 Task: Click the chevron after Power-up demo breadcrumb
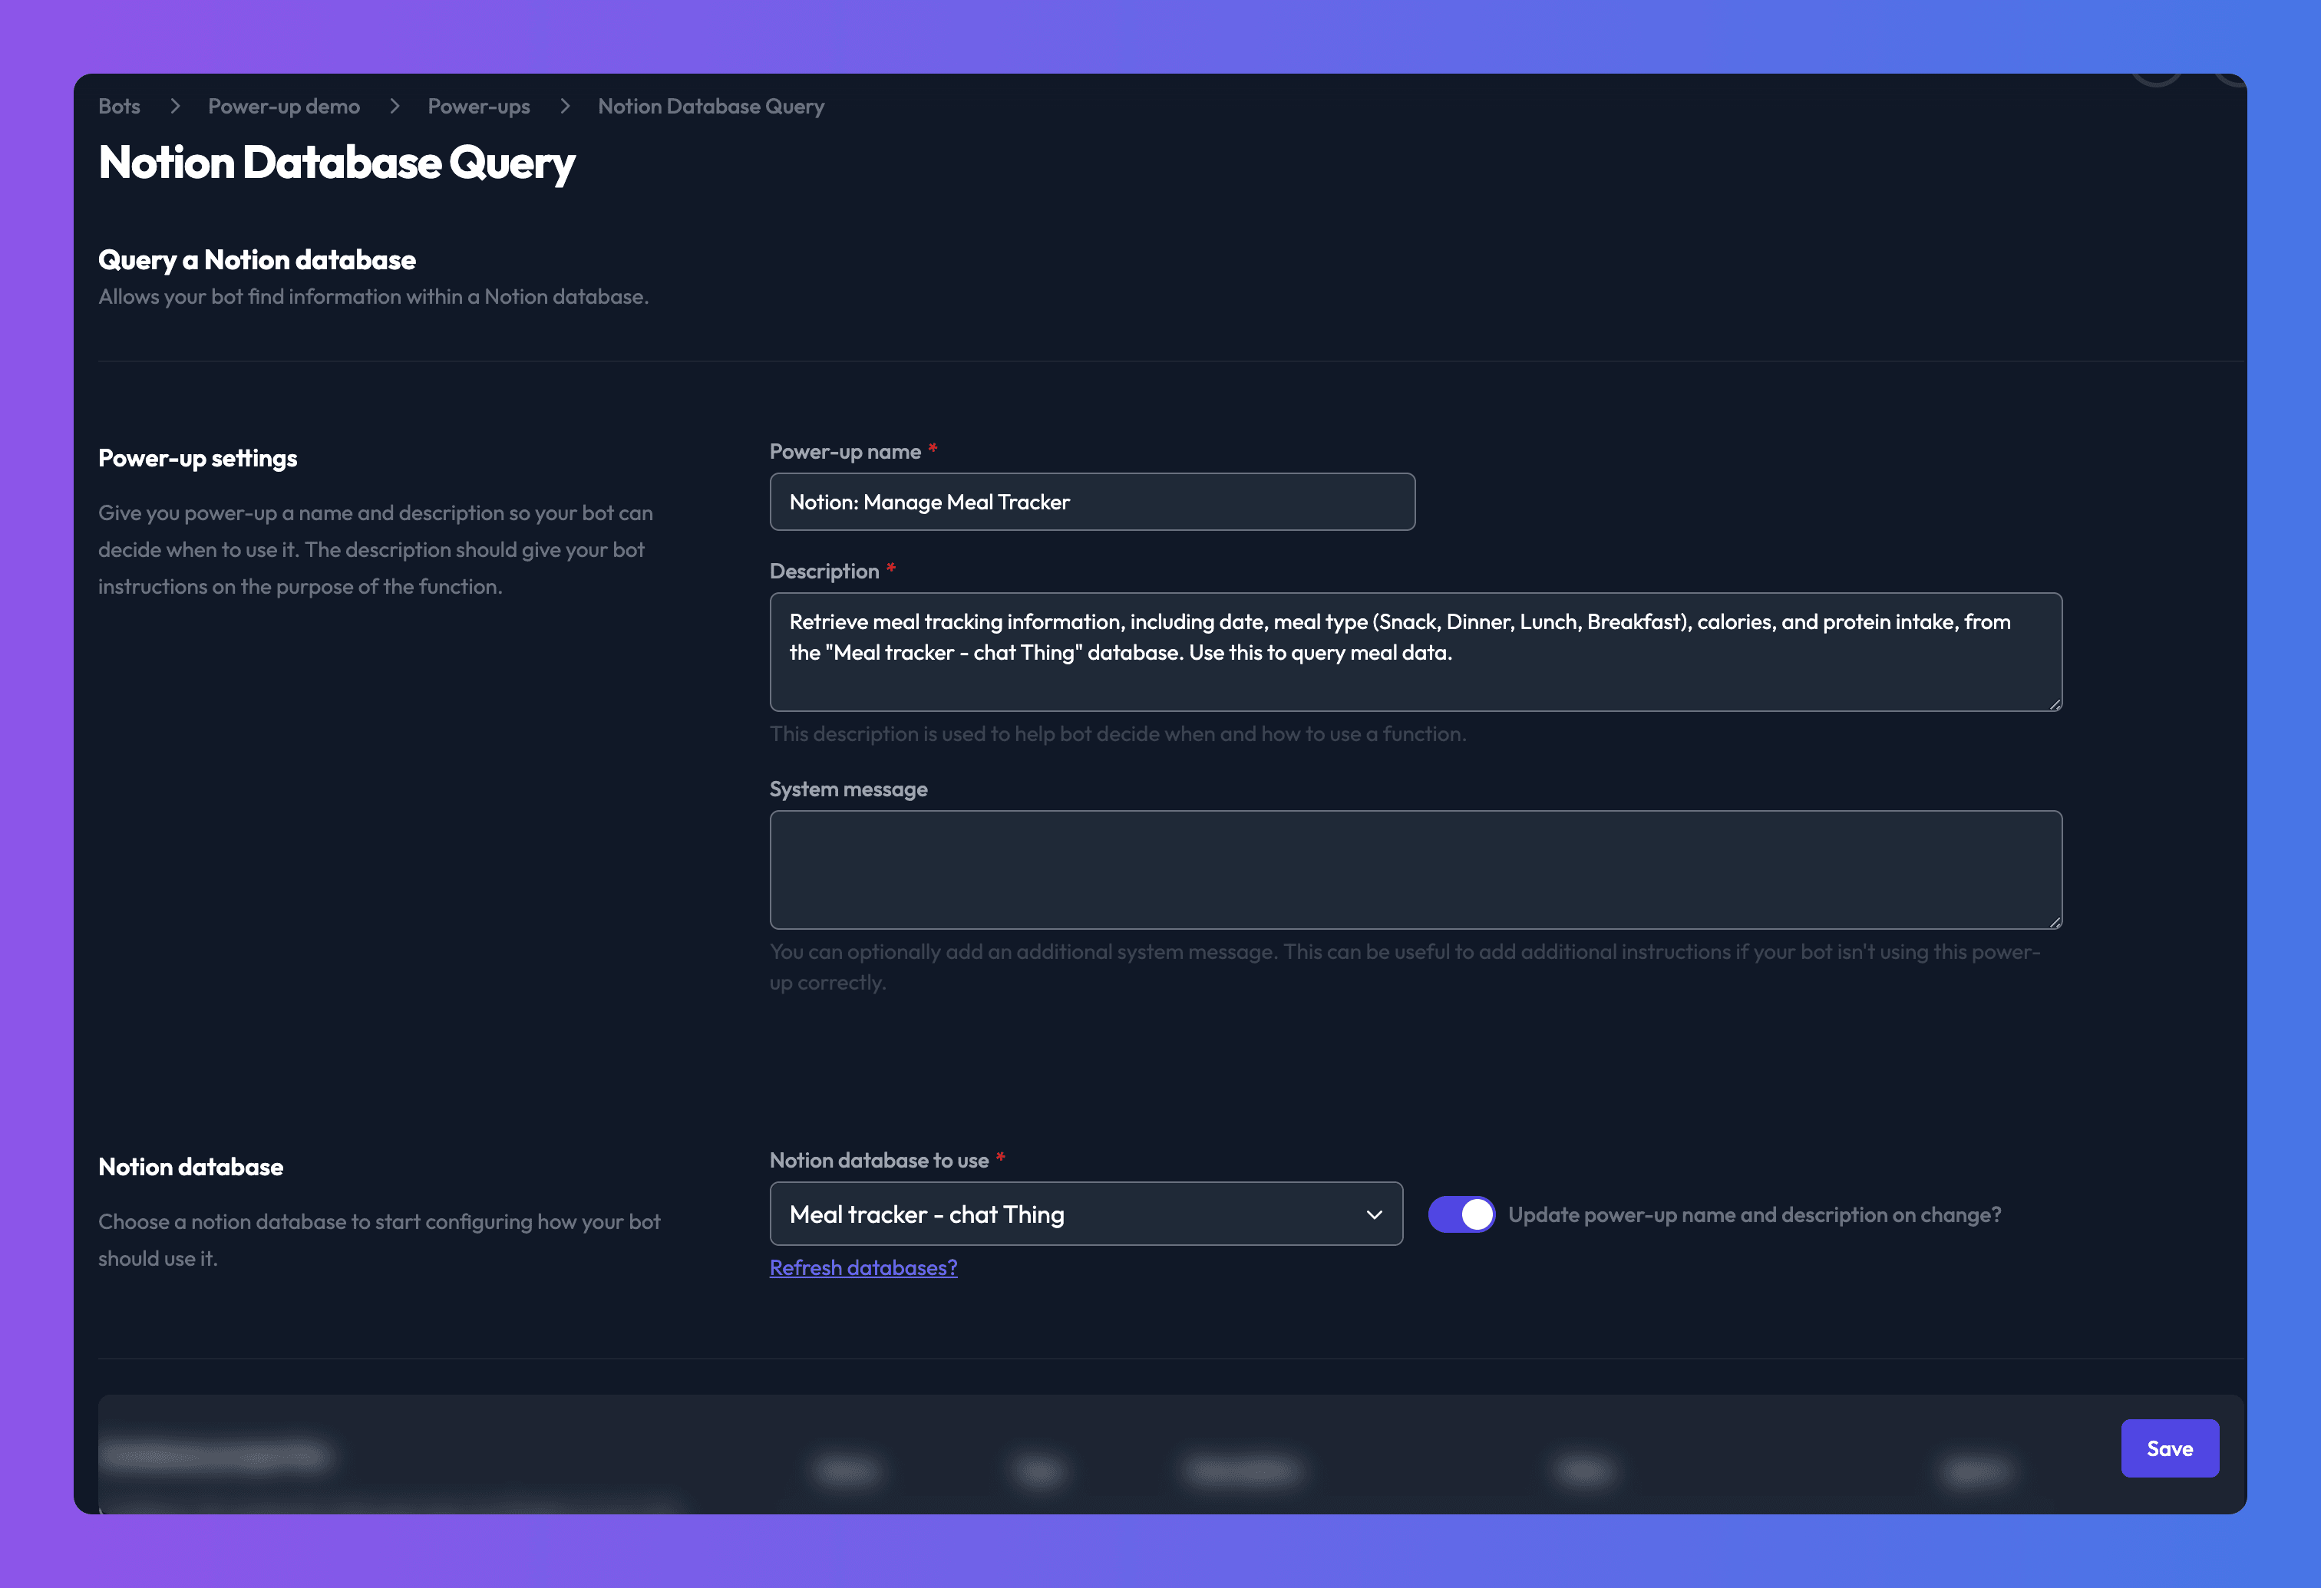click(395, 106)
